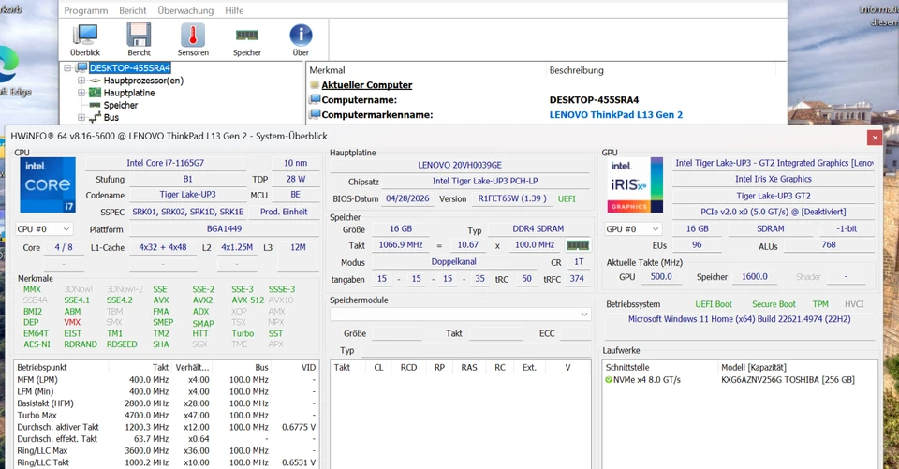Select the Speicher tree item
The height and width of the screenshot is (469, 899).
click(x=121, y=105)
